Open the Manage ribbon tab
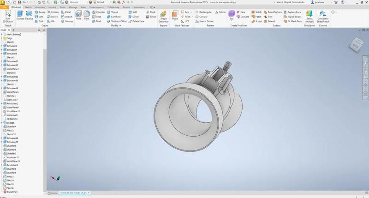 pos(73,7)
